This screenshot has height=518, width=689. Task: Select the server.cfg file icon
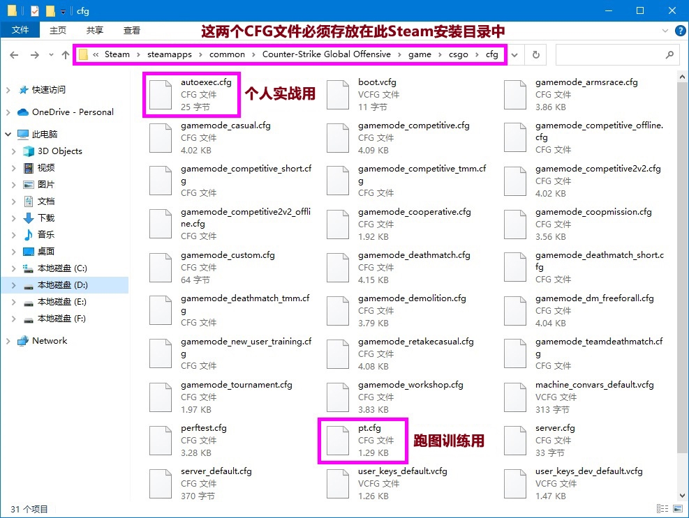tap(515, 441)
